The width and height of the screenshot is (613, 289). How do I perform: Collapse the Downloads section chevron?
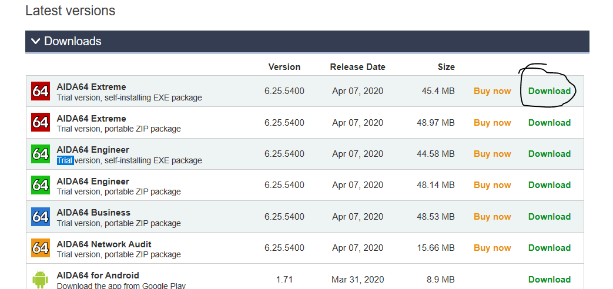pyautogui.click(x=36, y=41)
